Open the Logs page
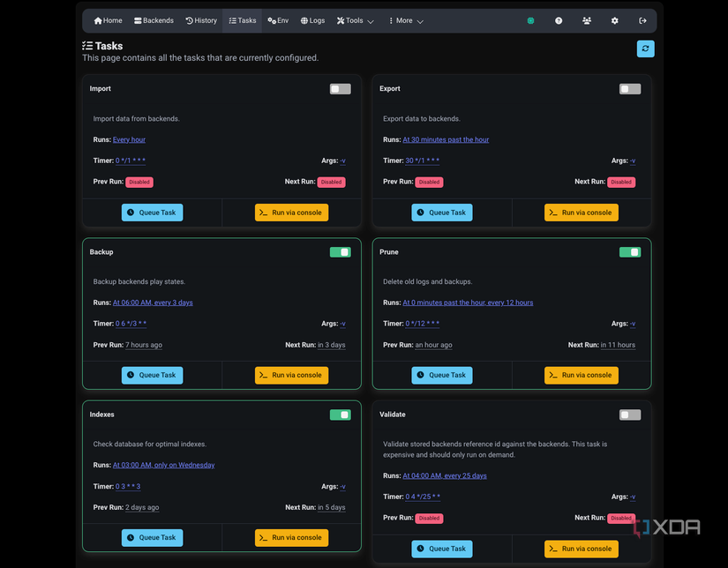Screen dimensions: 728x568 click(312, 19)
